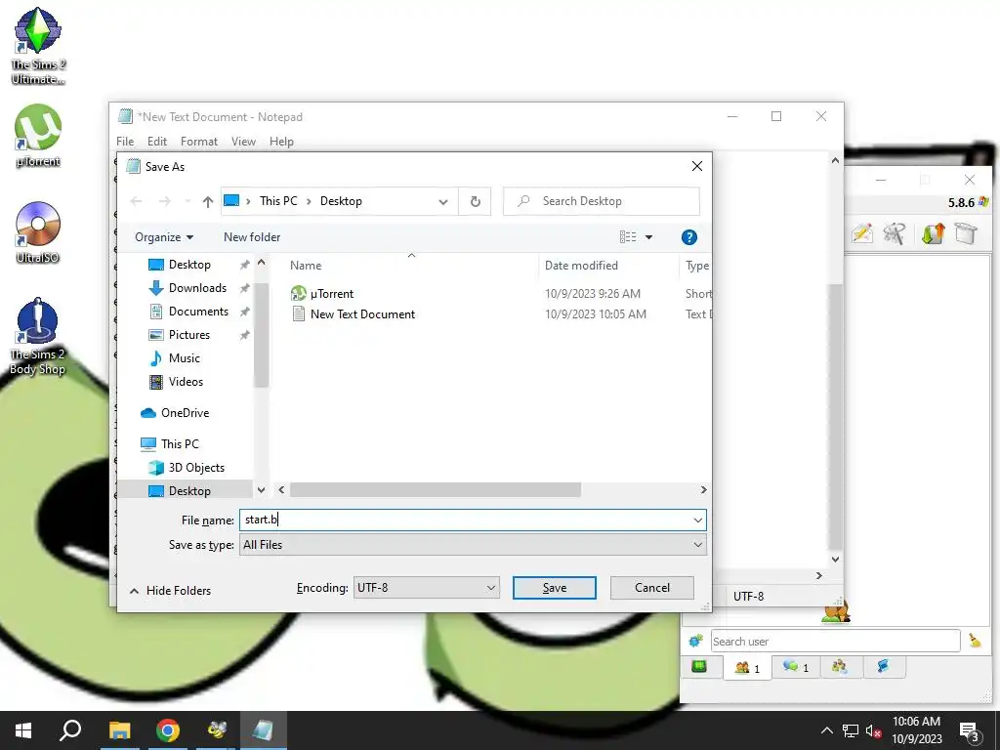Open recent locations dropdown arrow

click(187, 201)
